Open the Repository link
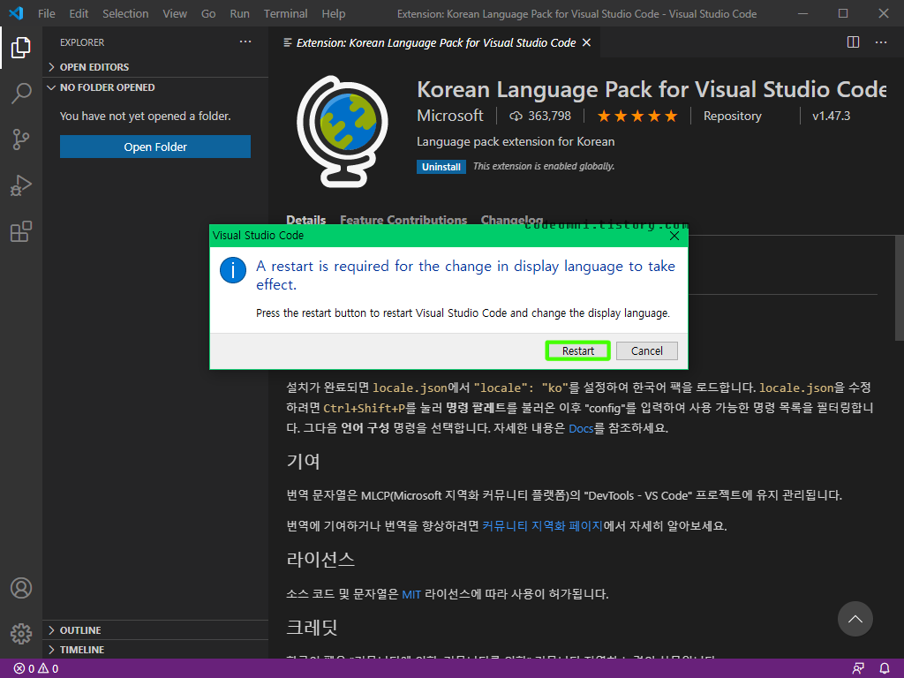The width and height of the screenshot is (904, 678). pos(732,116)
